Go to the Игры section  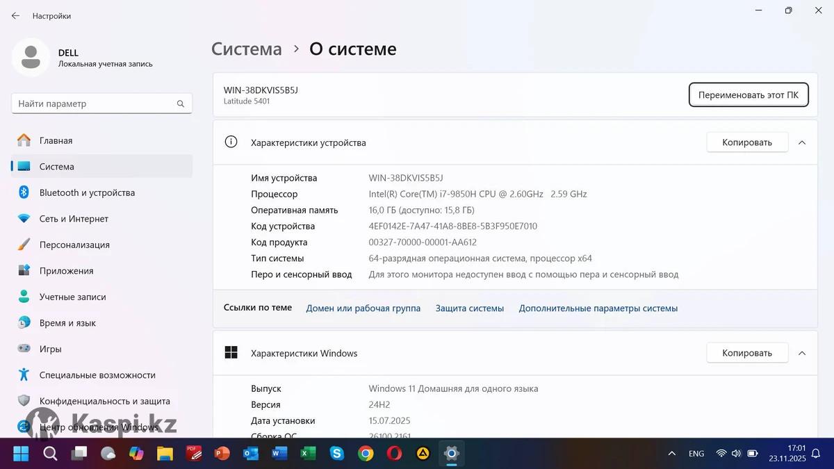pyautogui.click(x=50, y=349)
